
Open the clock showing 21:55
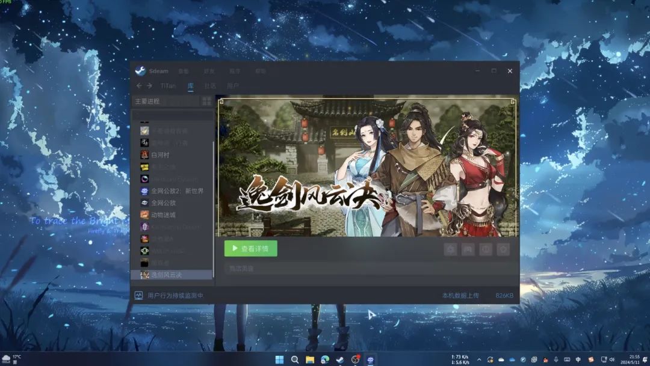[x=630, y=359]
